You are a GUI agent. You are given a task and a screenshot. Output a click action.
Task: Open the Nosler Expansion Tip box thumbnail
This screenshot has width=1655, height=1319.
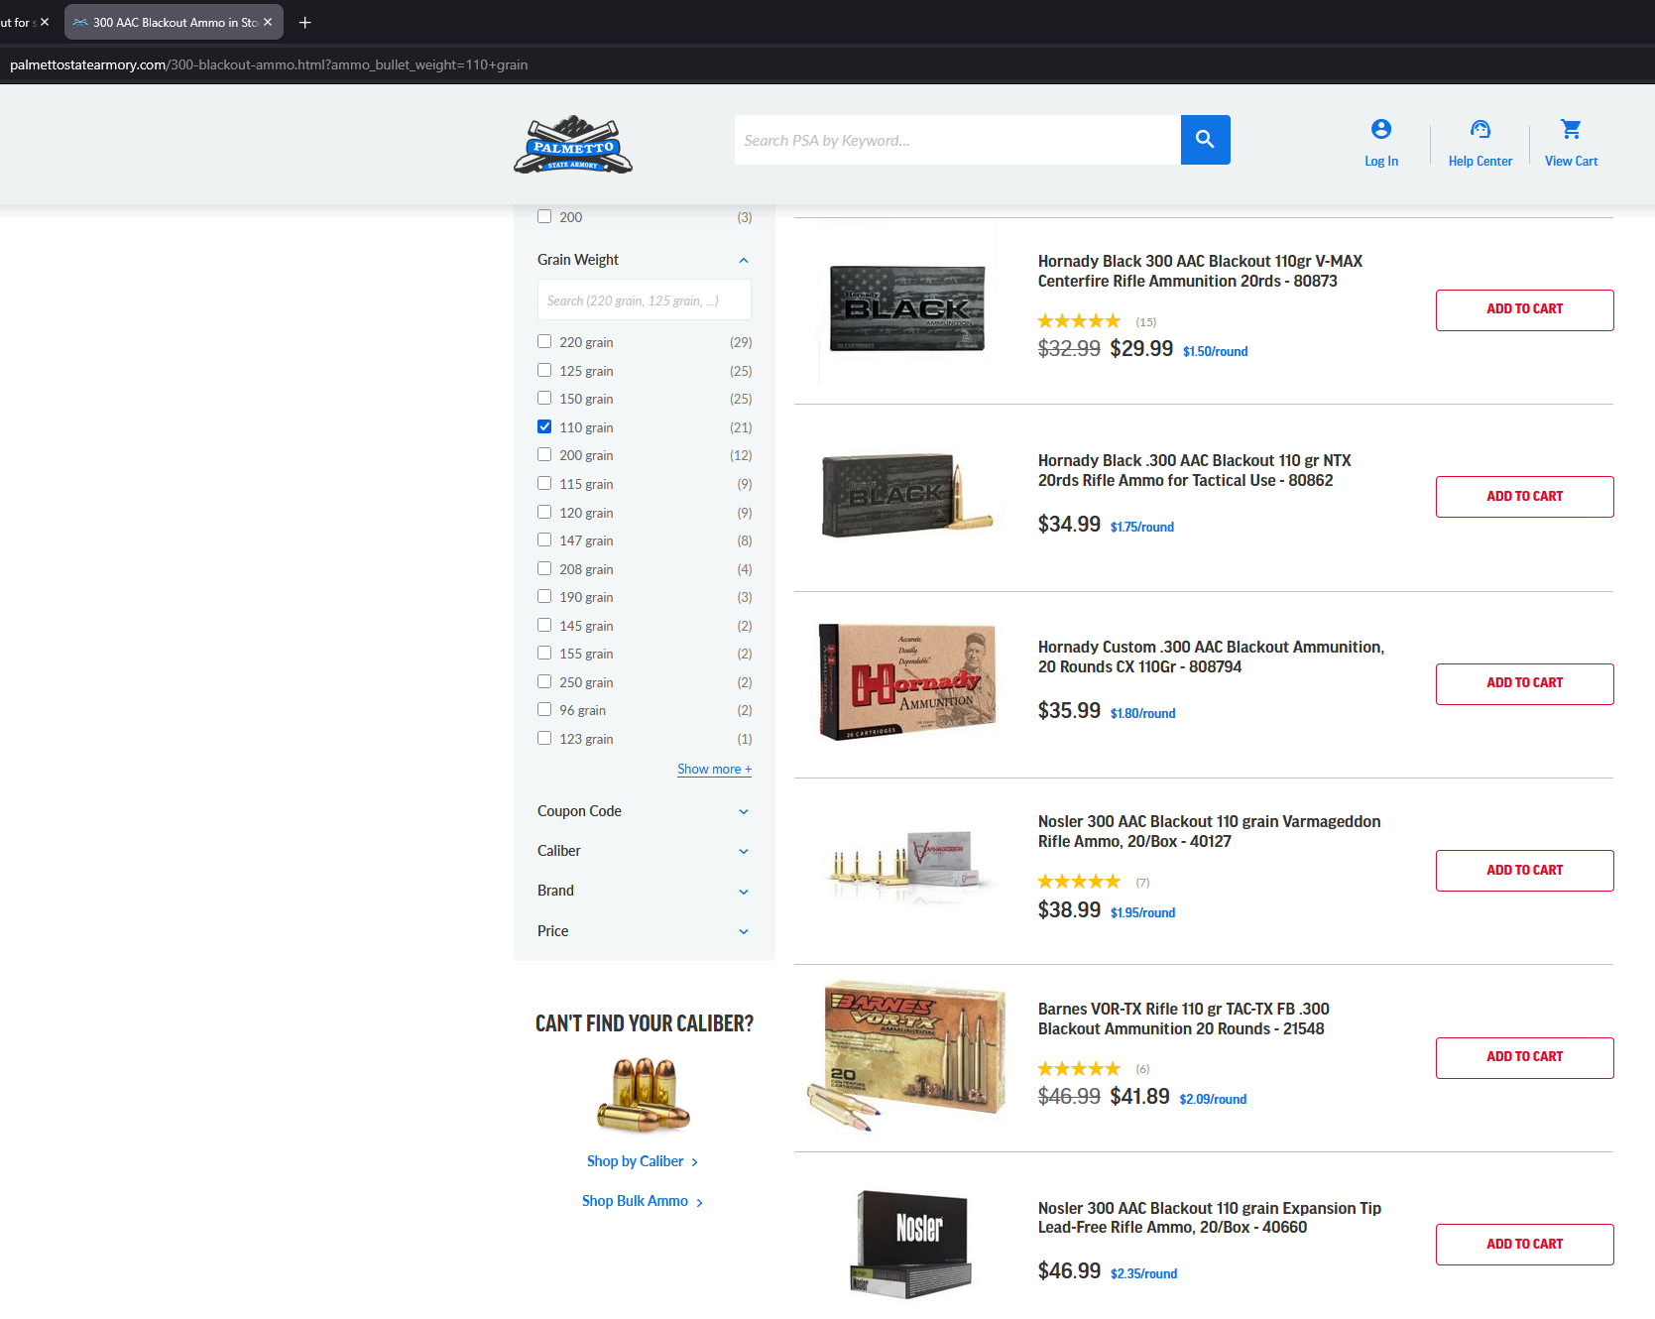coord(911,1244)
